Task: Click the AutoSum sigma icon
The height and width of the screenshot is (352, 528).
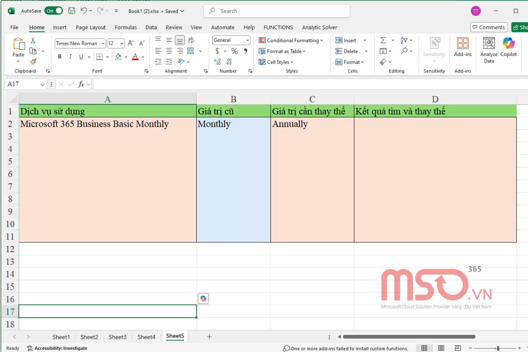Action: coord(383,40)
